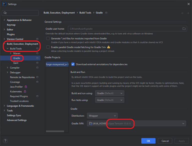
Task: Click the lock icon beside Kubernetes
Action: 25,91
